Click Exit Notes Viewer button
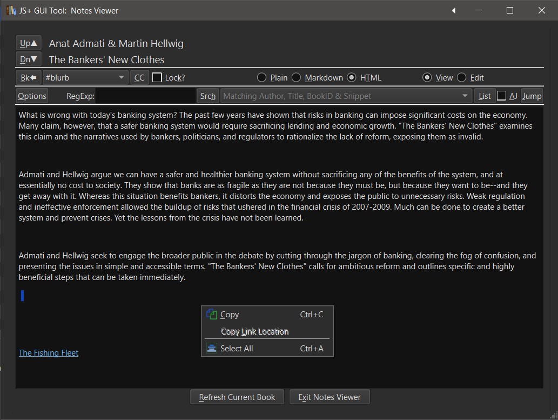Image resolution: width=558 pixels, height=420 pixels. tap(330, 397)
